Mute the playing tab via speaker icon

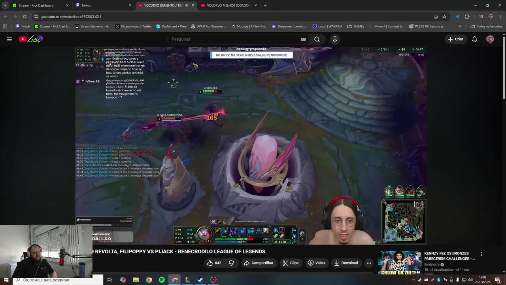click(x=186, y=5)
